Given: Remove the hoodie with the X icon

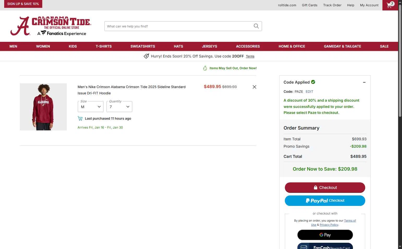Looking at the screenshot, I should [x=254, y=87].
